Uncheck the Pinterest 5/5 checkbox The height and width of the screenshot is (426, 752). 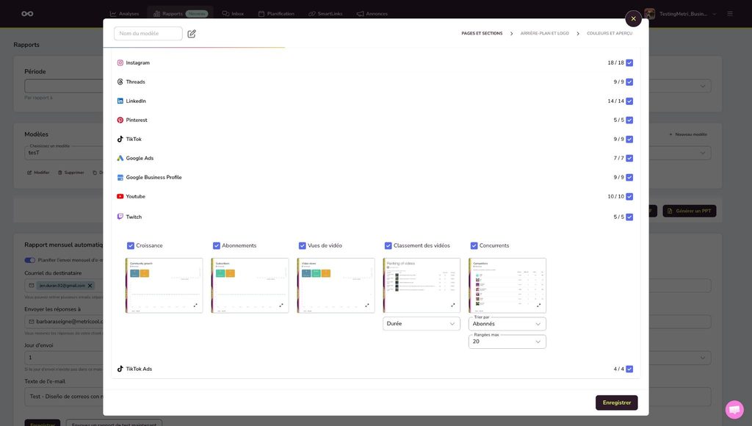629,120
